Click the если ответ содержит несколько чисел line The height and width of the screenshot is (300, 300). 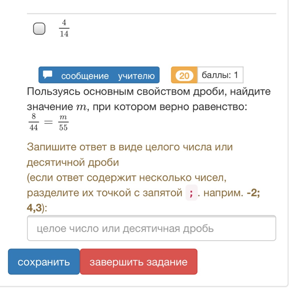click(x=127, y=178)
